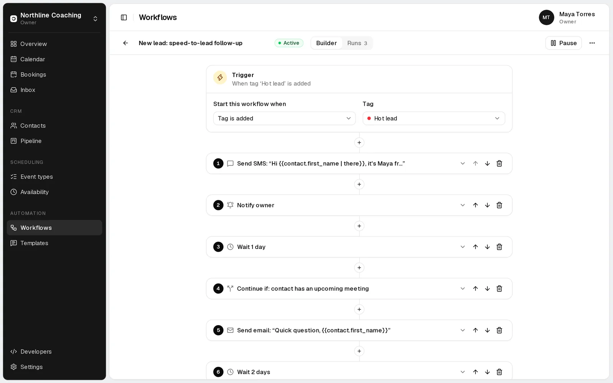The image size is (613, 383).
Task: Move the Notify owner step down
Action: click(x=487, y=205)
